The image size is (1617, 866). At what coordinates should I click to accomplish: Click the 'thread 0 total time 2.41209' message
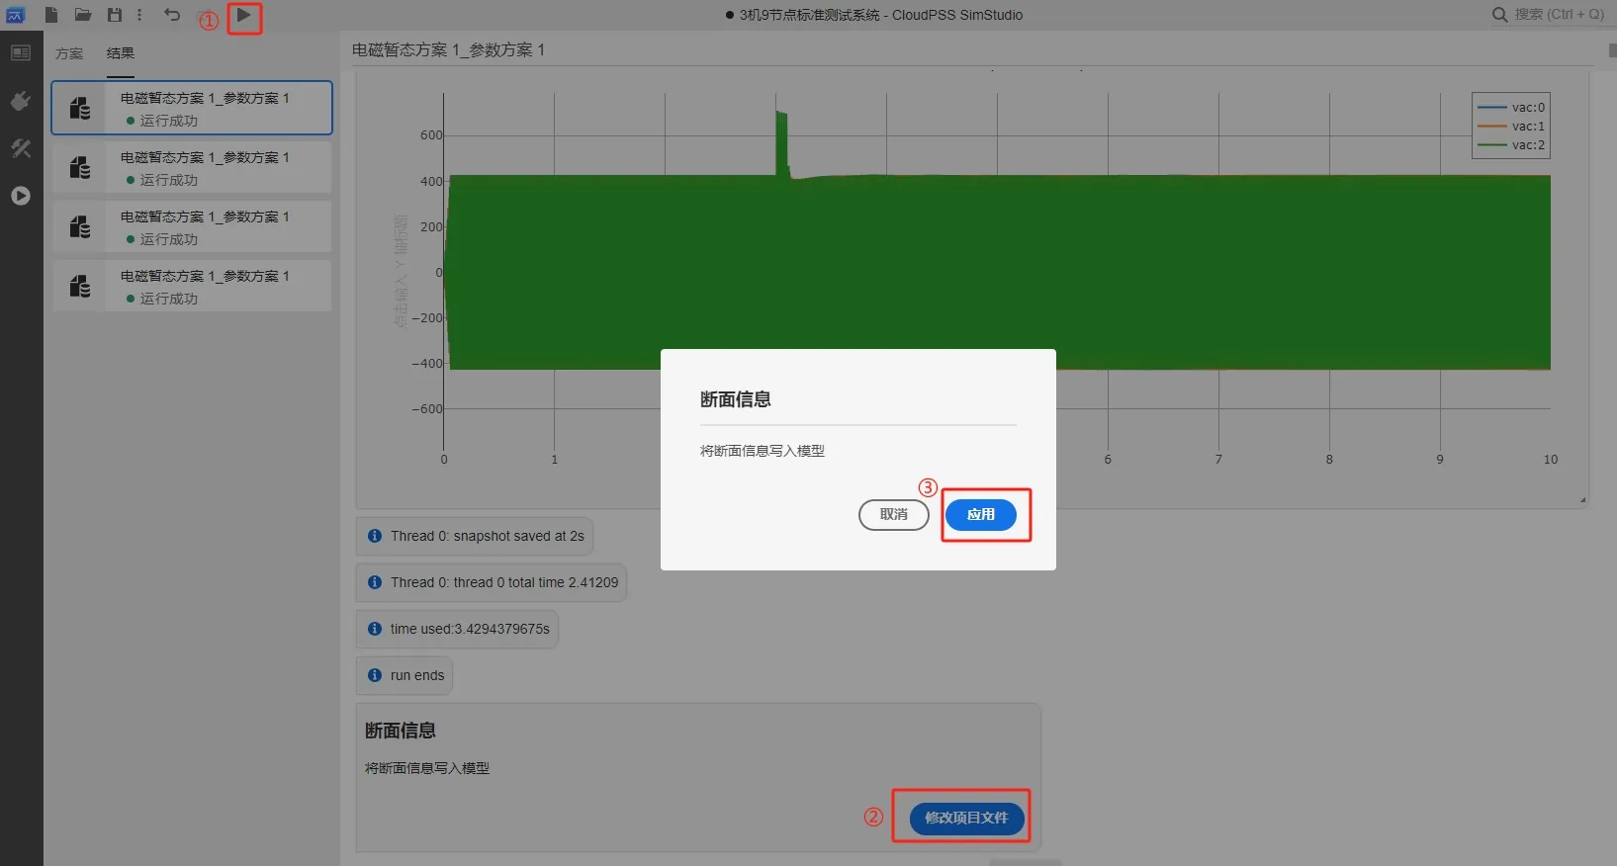click(492, 582)
